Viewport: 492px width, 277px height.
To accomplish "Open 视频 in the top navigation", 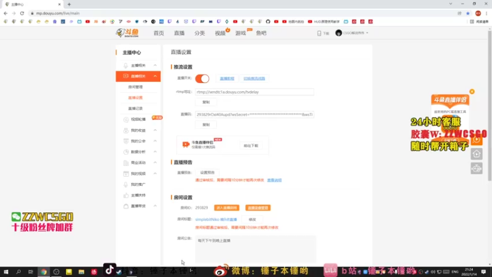I will [x=220, y=33].
